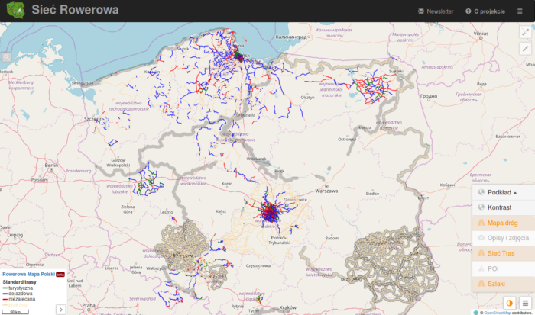
Task: Expand the Podkład base map dropdown
Action: (503, 192)
